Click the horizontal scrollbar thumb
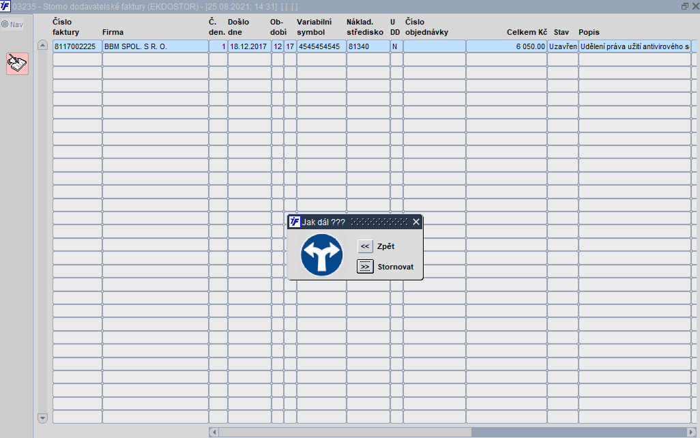This screenshot has width=700, height=438. coord(345,432)
